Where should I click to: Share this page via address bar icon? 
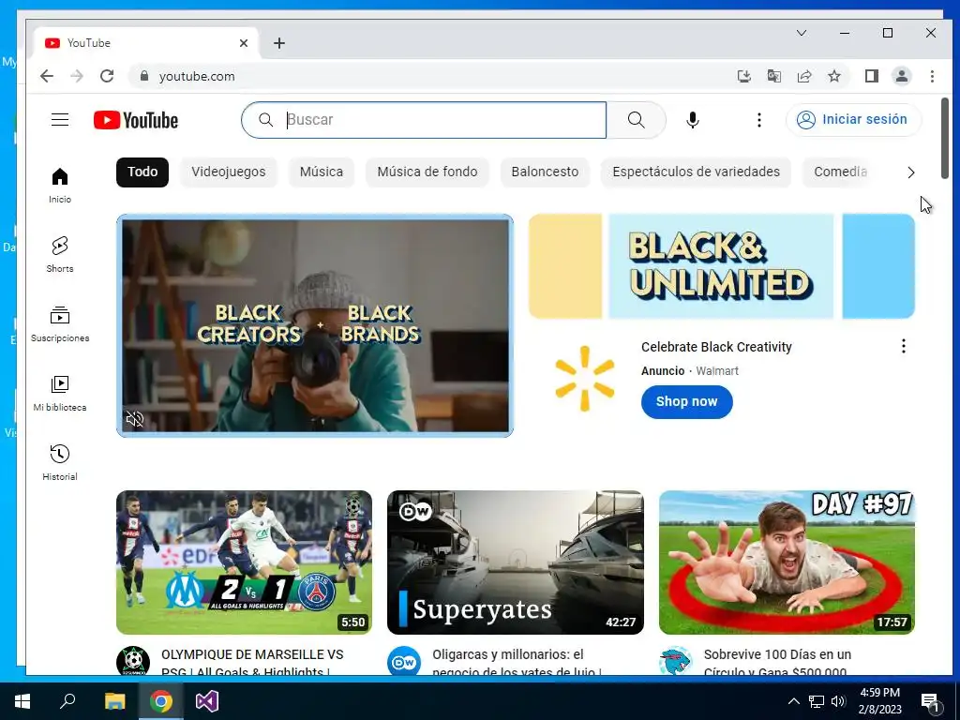803,76
